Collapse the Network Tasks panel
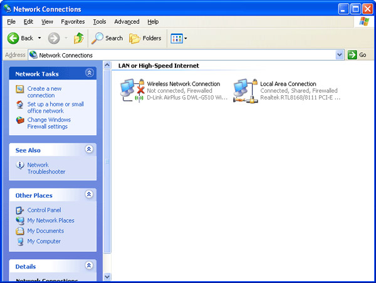 (x=89, y=73)
